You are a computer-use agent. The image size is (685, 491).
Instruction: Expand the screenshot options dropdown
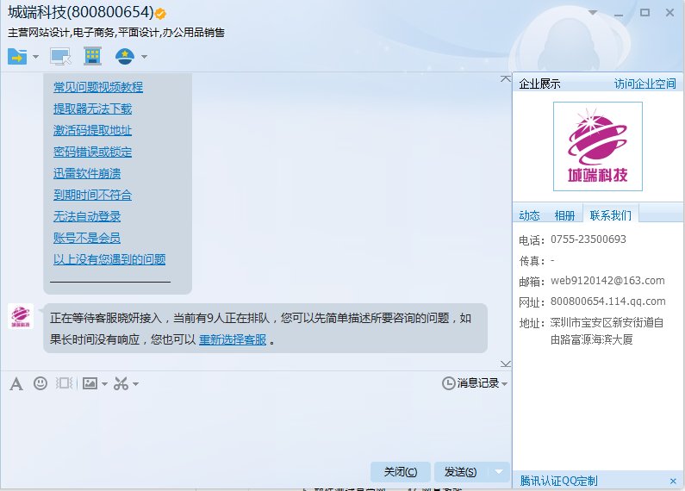tap(135, 384)
